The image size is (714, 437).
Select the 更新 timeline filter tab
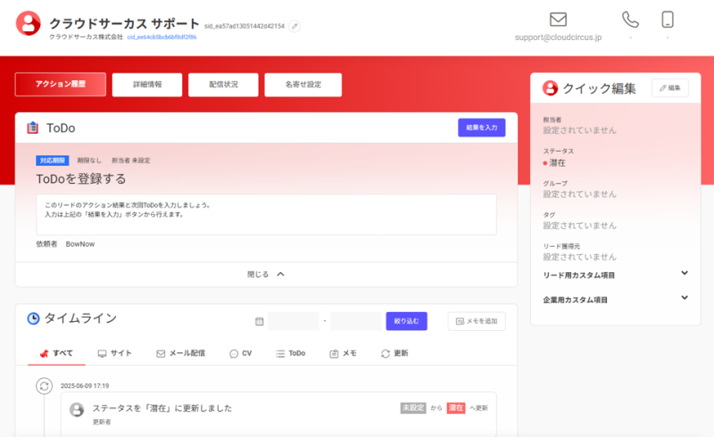(394, 353)
